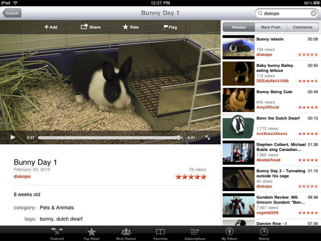Select the Related tab
321x241 pixels.
click(x=239, y=27)
